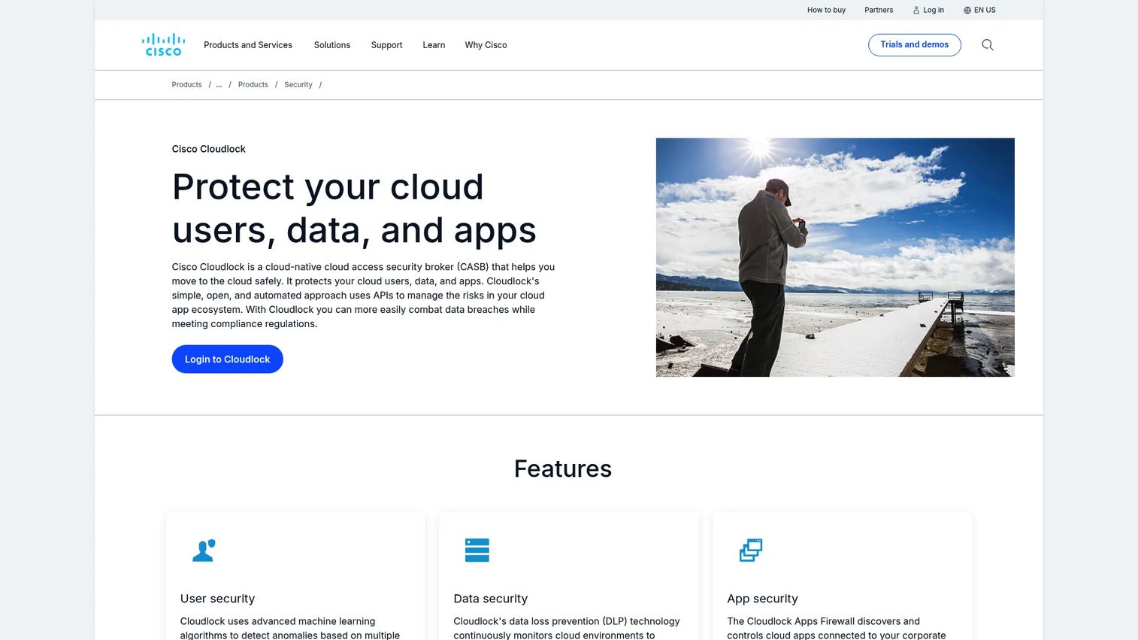The image size is (1138, 640).
Task: Click the Data security server icon
Action: click(x=477, y=551)
